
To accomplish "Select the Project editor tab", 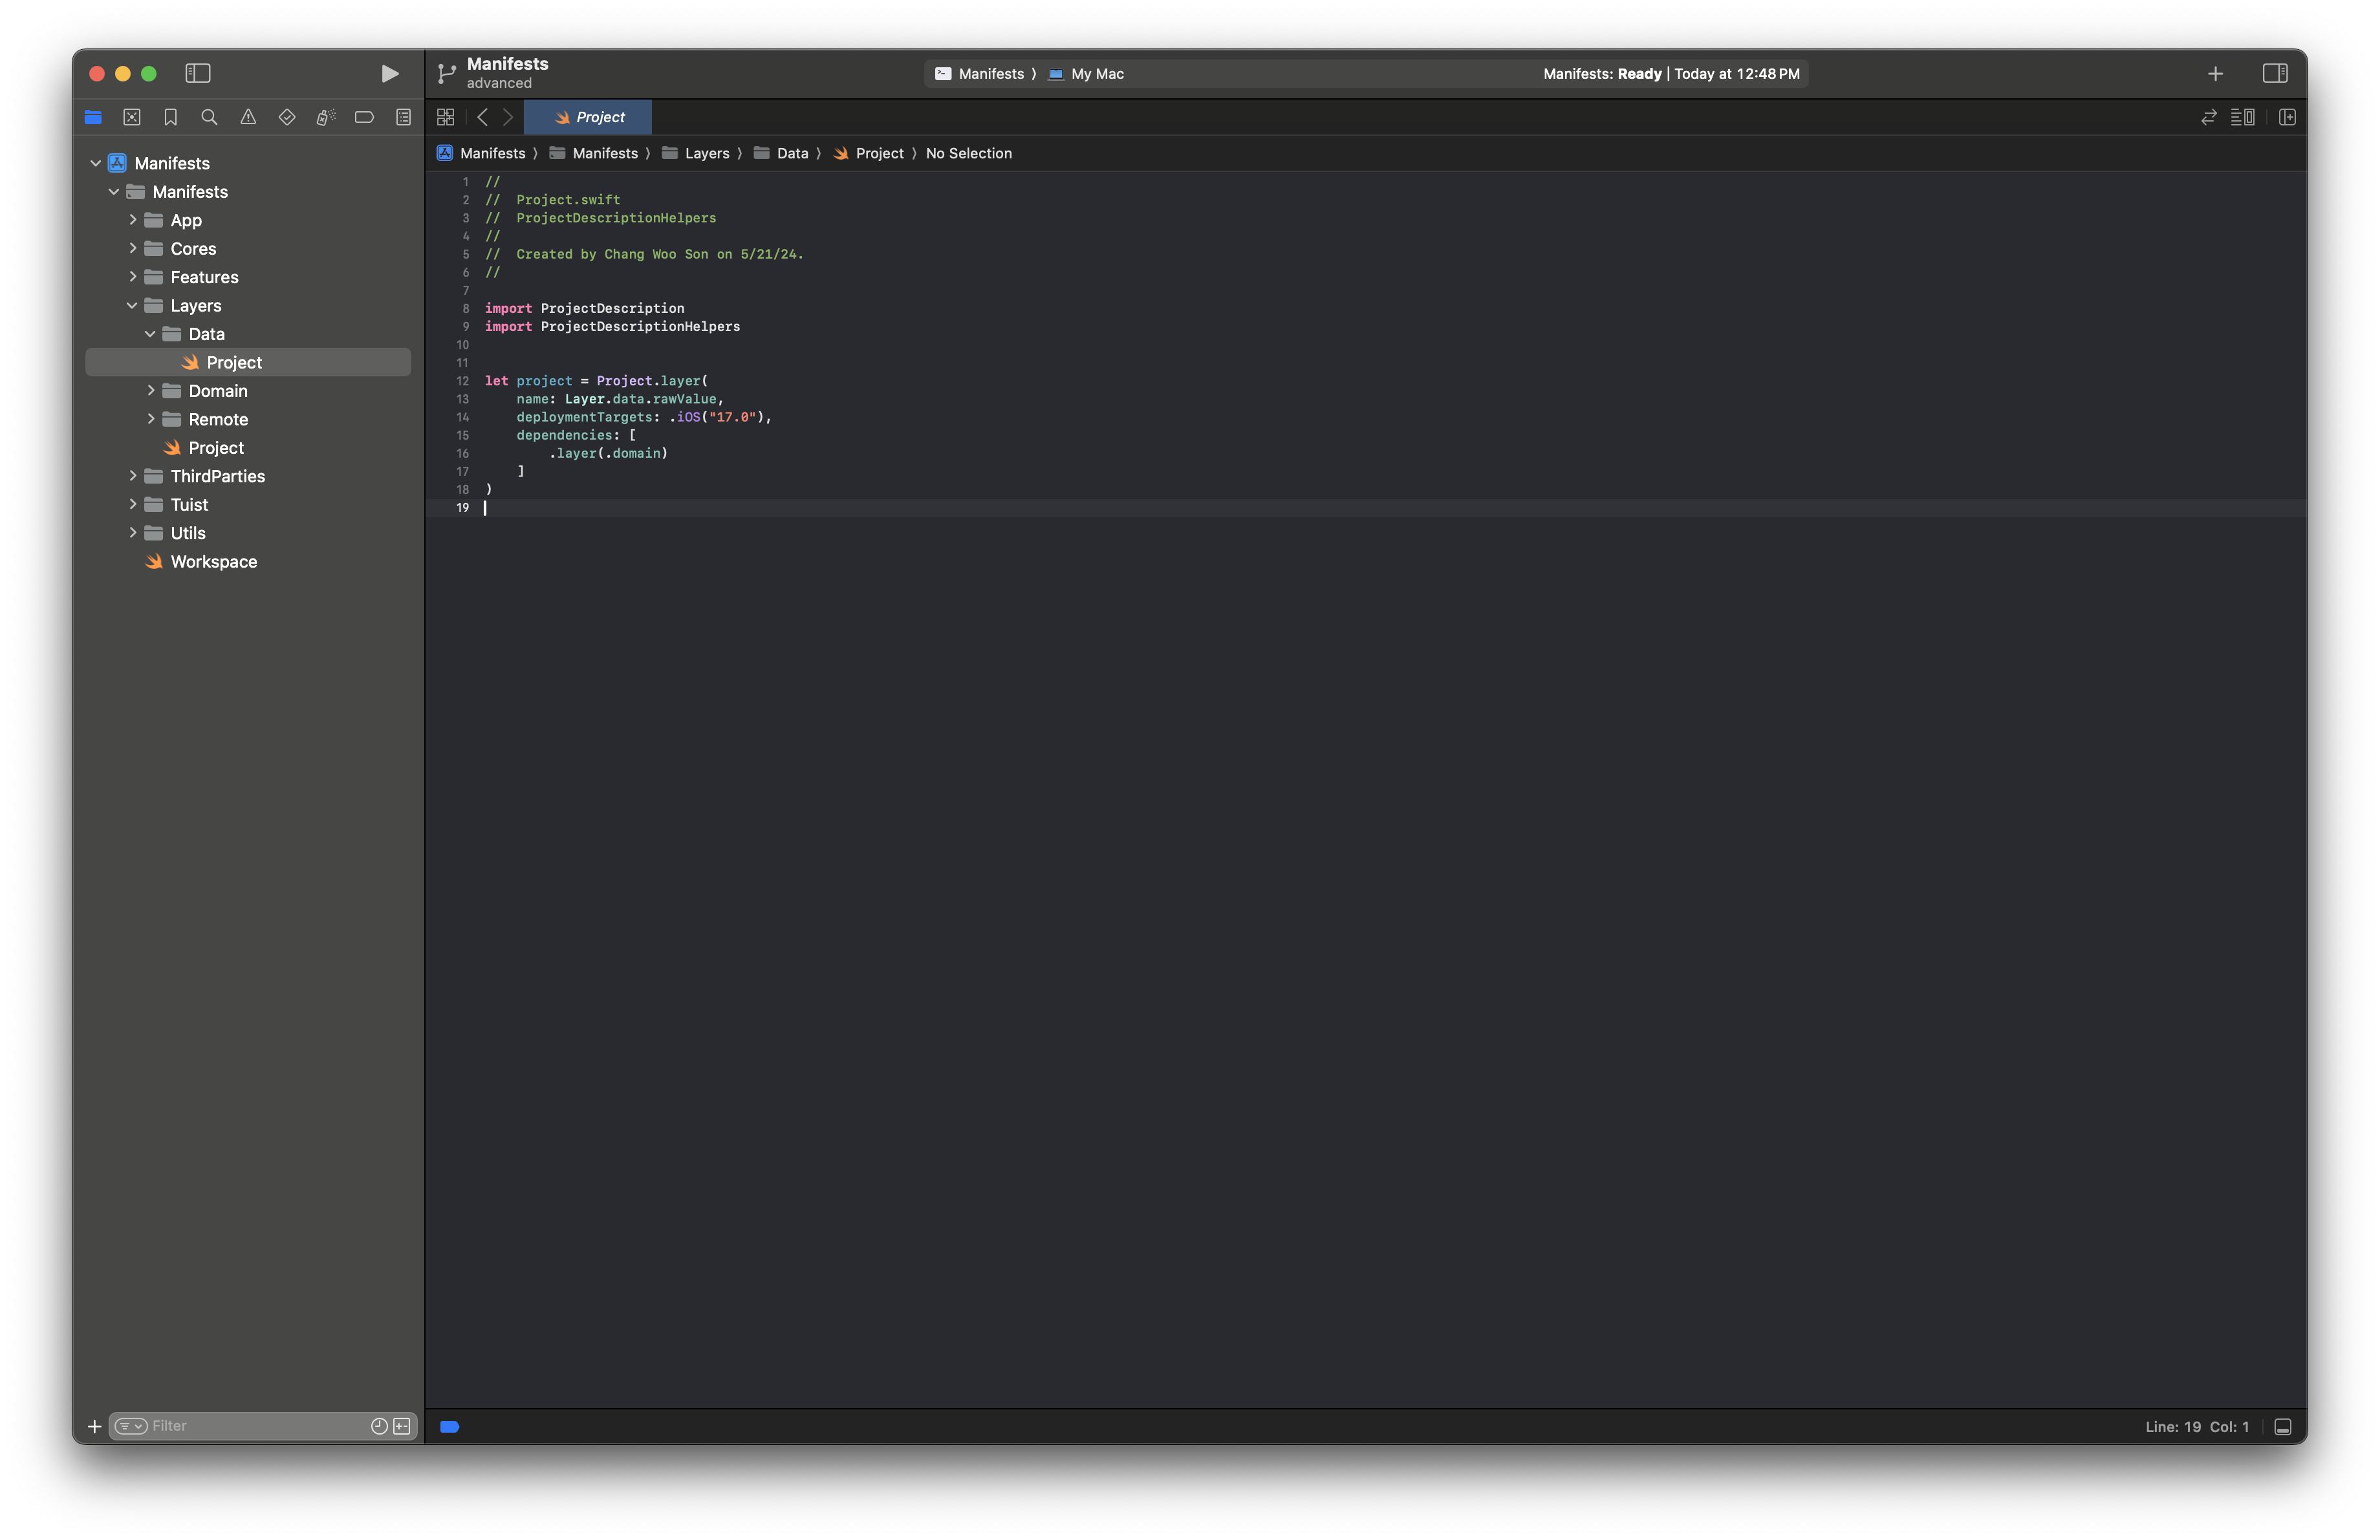I will tap(588, 117).
